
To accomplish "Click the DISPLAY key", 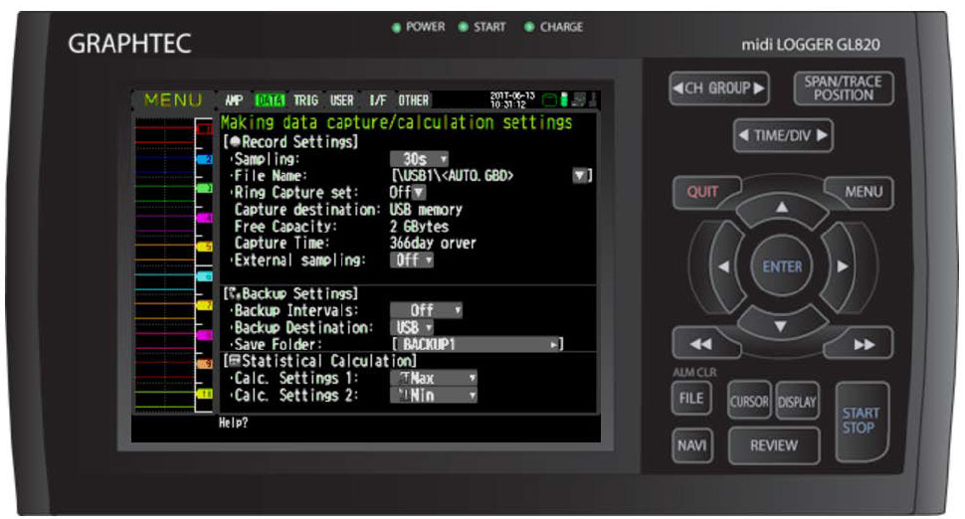I will point(796,401).
